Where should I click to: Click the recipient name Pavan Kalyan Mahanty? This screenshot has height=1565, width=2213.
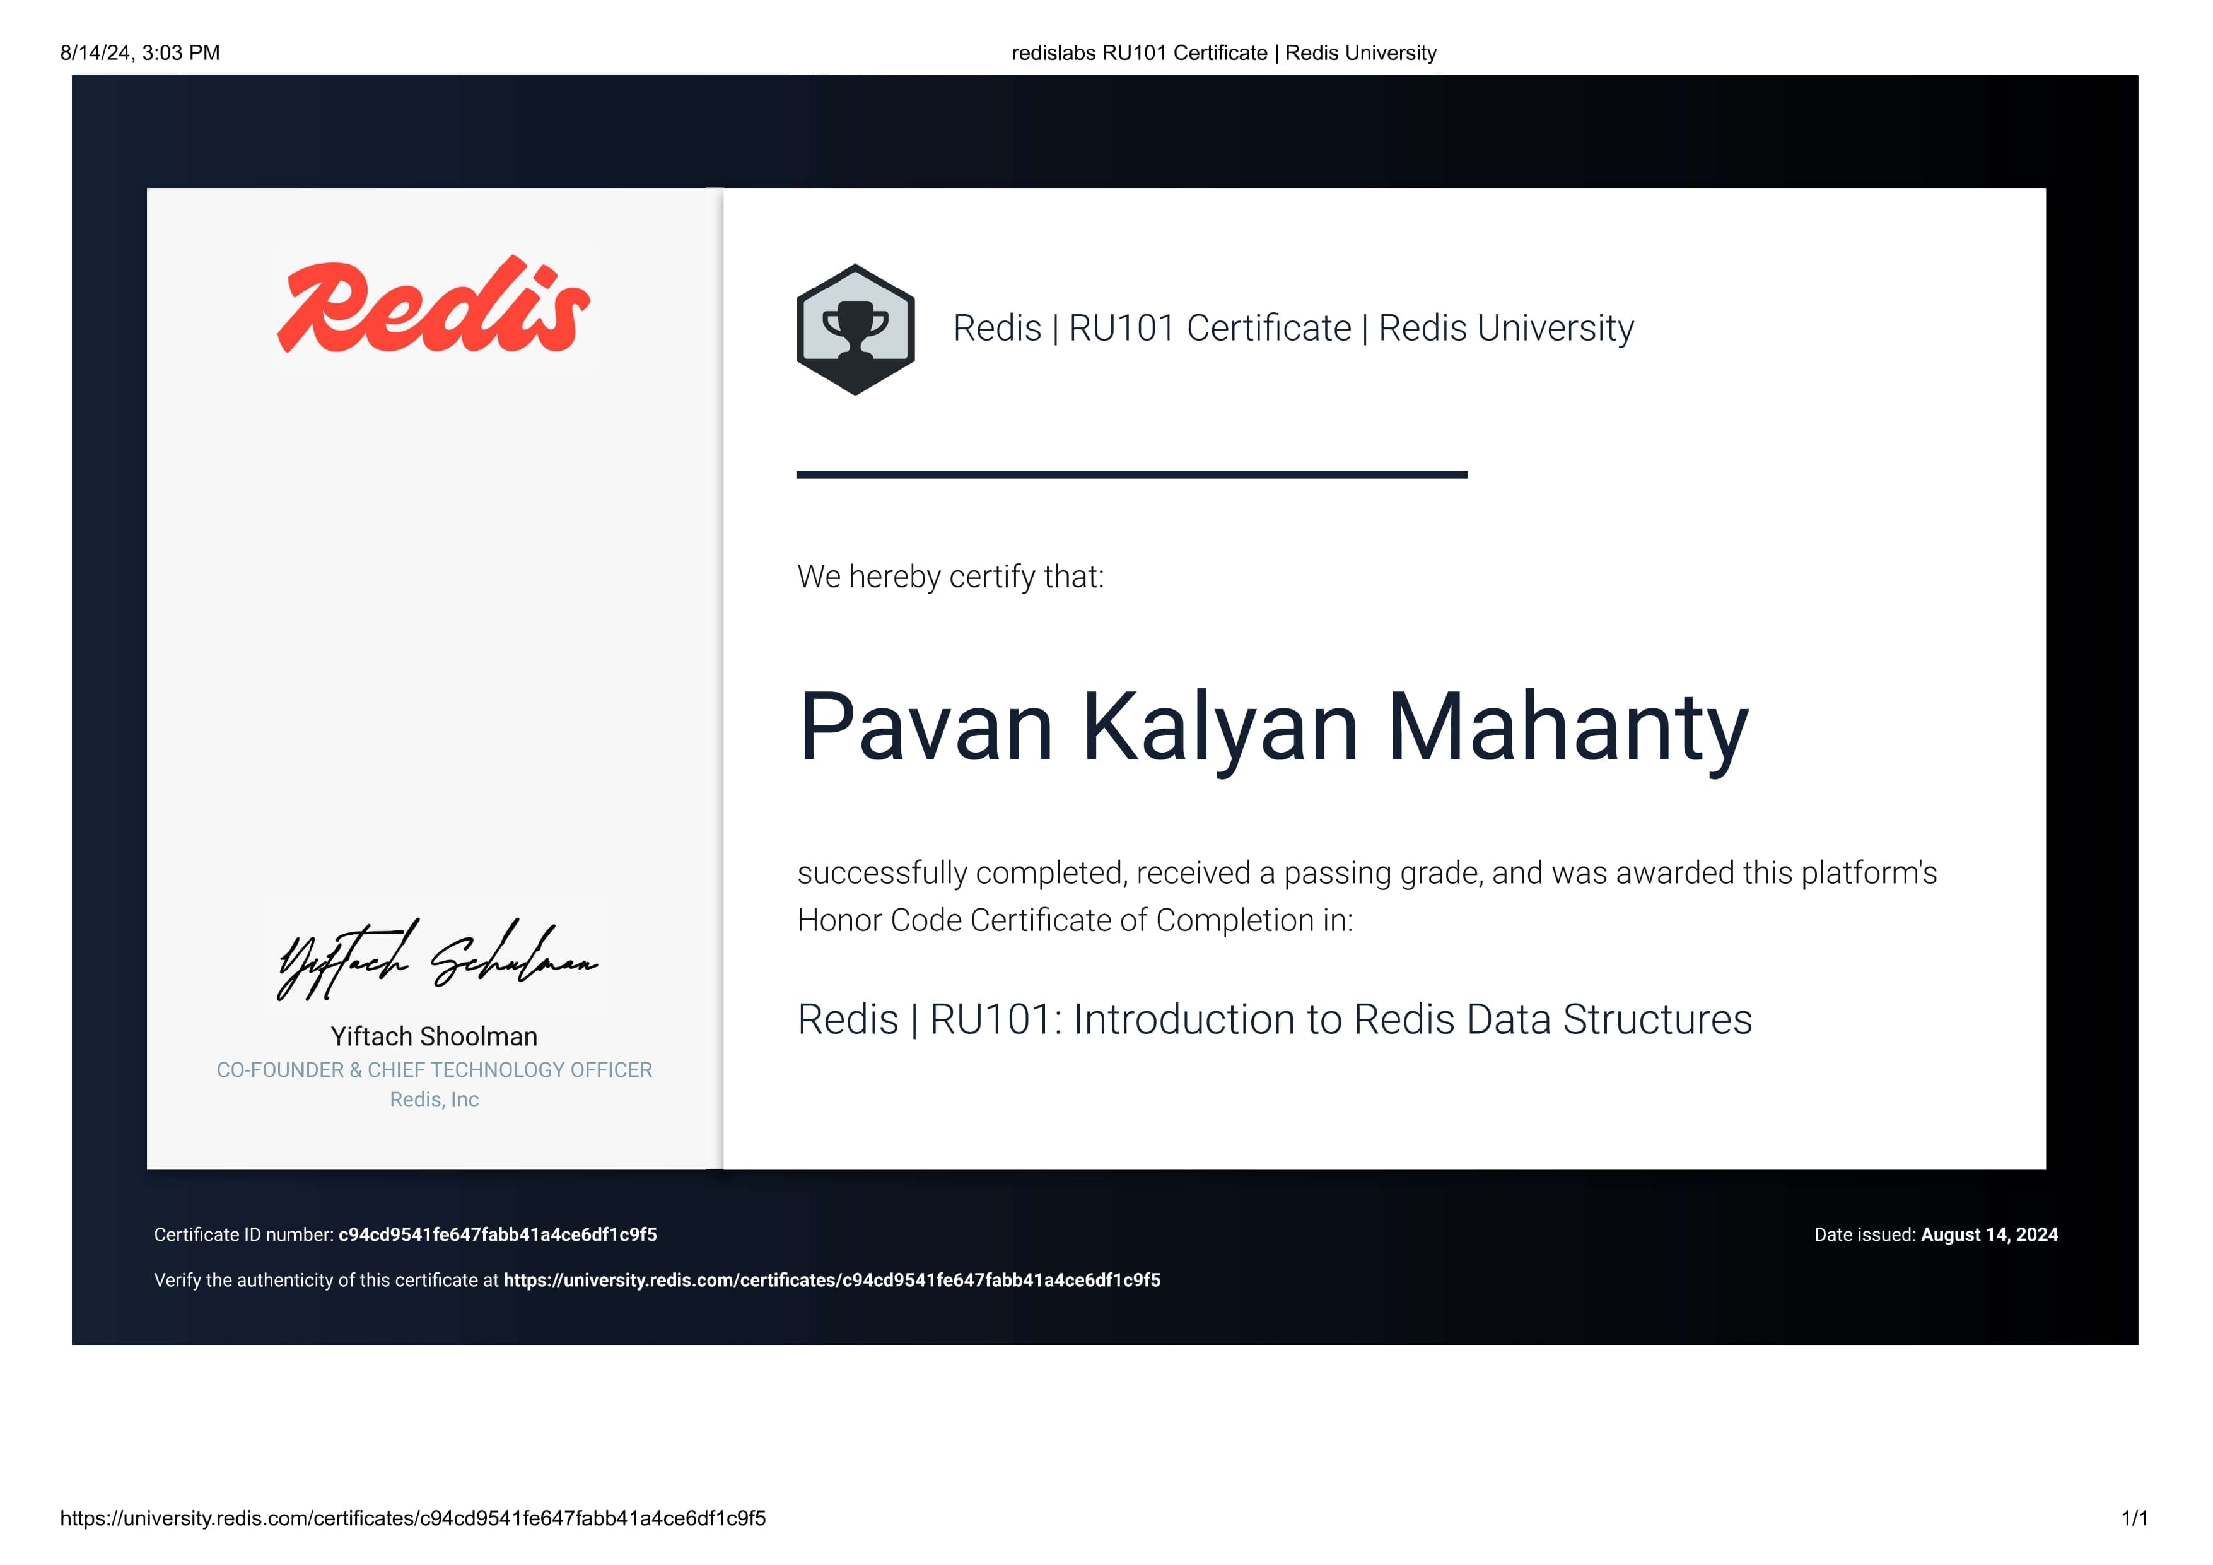tap(1272, 727)
